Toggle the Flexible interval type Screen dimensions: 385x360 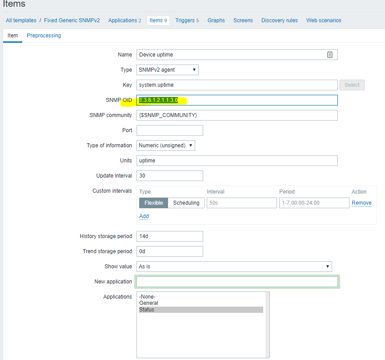(153, 202)
